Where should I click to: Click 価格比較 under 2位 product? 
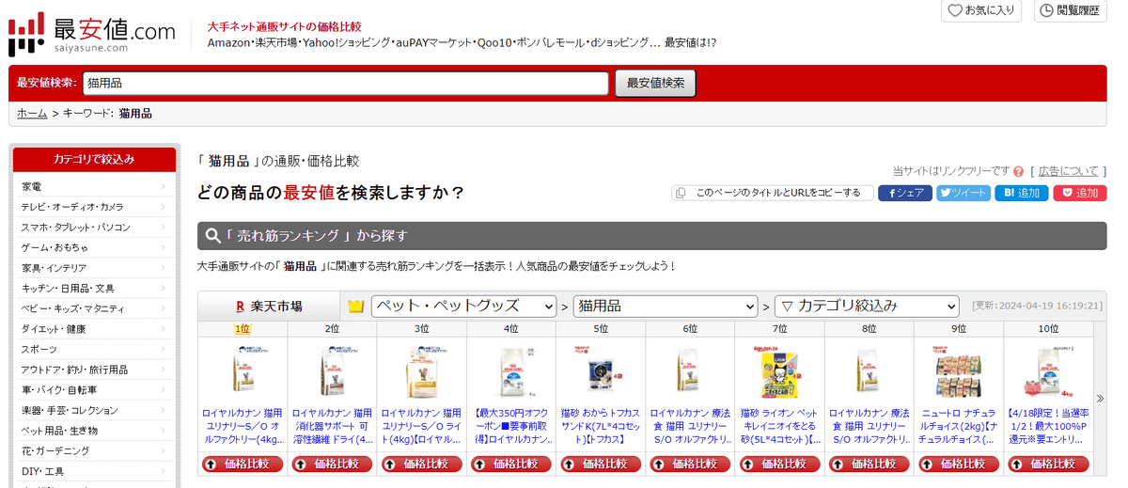point(332,464)
